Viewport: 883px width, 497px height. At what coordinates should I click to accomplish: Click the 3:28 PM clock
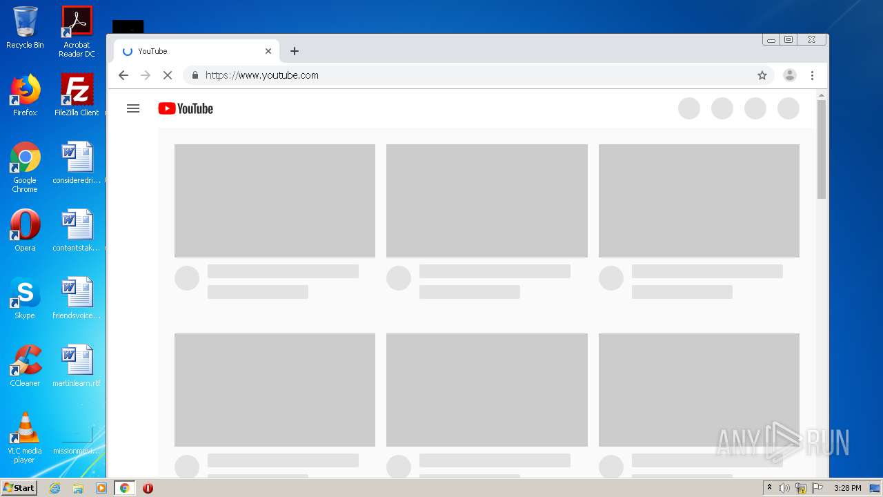[x=847, y=488]
